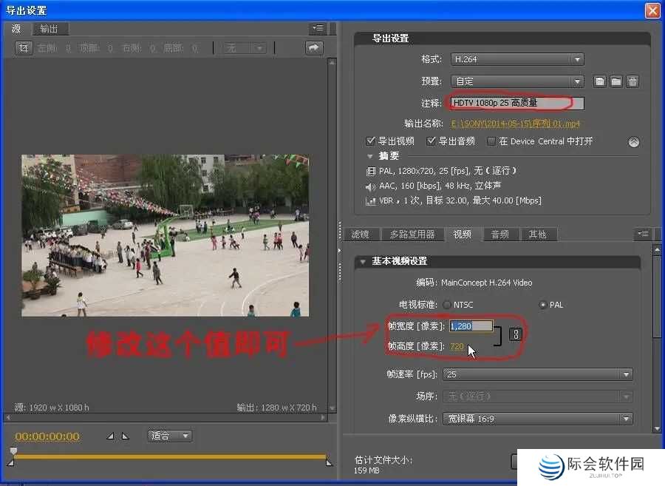
Task: Toggle the 导出音频 checkbox
Action: click(432, 141)
